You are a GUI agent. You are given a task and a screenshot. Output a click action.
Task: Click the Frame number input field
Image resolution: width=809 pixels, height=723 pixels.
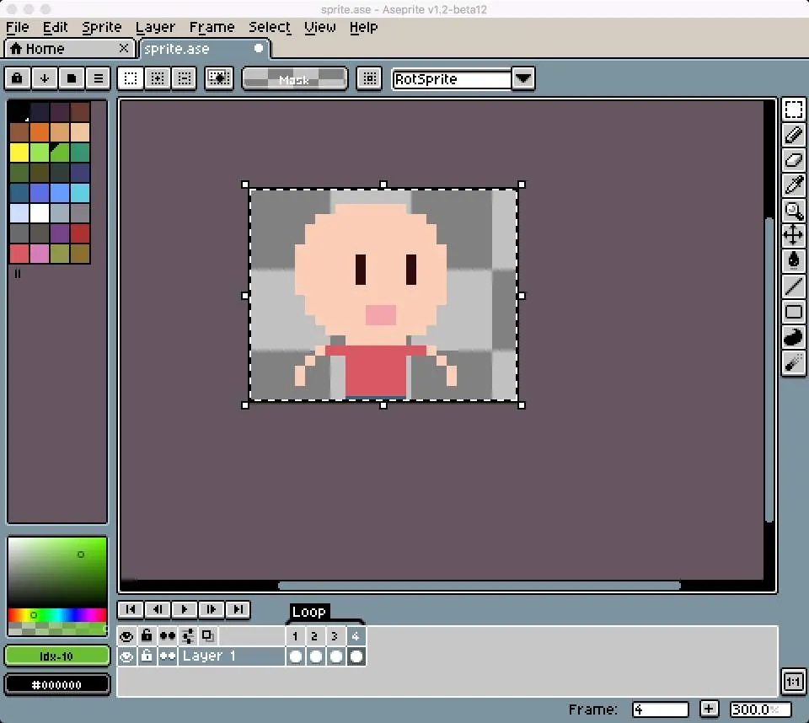pos(661,710)
